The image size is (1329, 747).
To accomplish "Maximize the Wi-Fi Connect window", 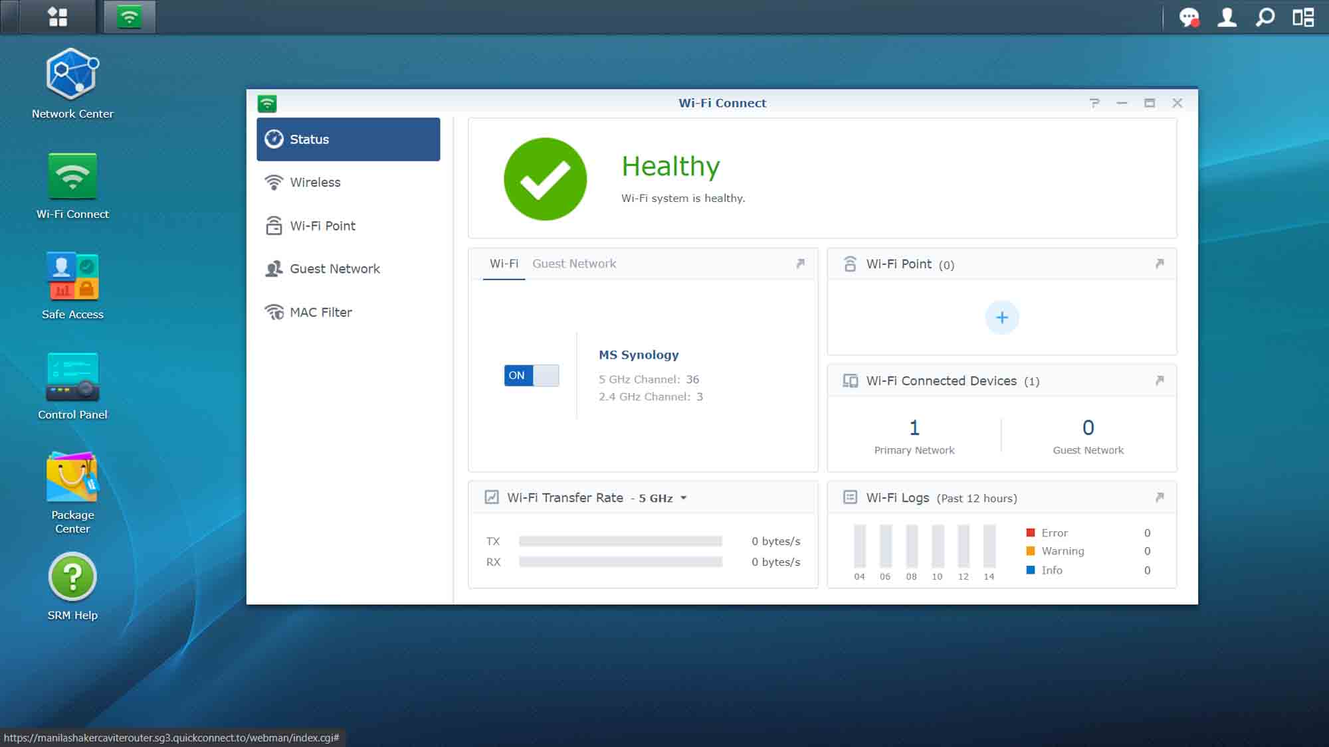I will click(x=1150, y=103).
